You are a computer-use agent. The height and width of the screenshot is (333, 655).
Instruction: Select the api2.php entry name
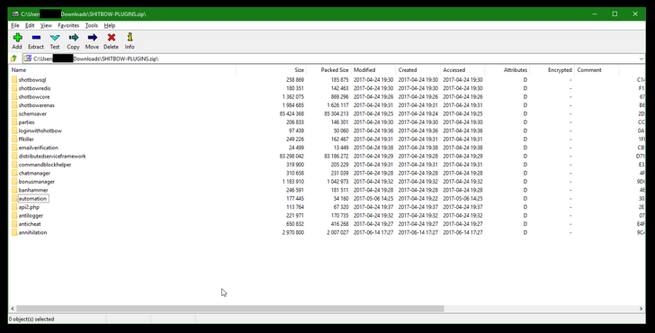click(29, 207)
